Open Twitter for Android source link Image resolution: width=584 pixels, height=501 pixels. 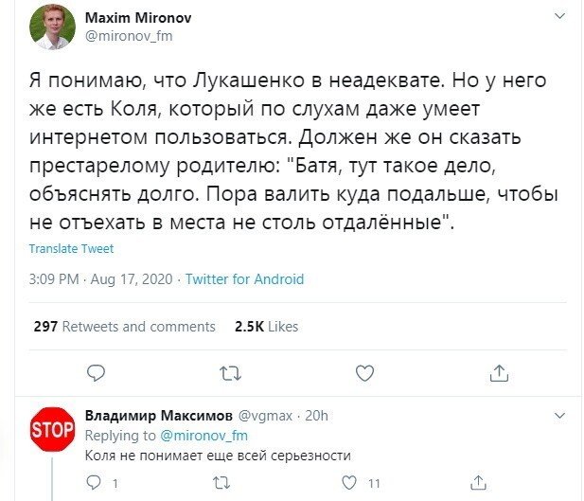(x=244, y=279)
